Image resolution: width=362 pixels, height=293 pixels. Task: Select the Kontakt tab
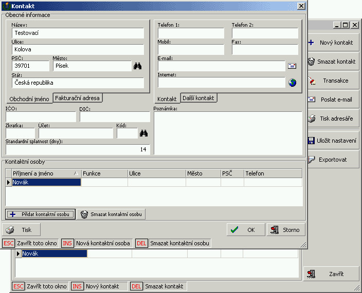coord(167,99)
